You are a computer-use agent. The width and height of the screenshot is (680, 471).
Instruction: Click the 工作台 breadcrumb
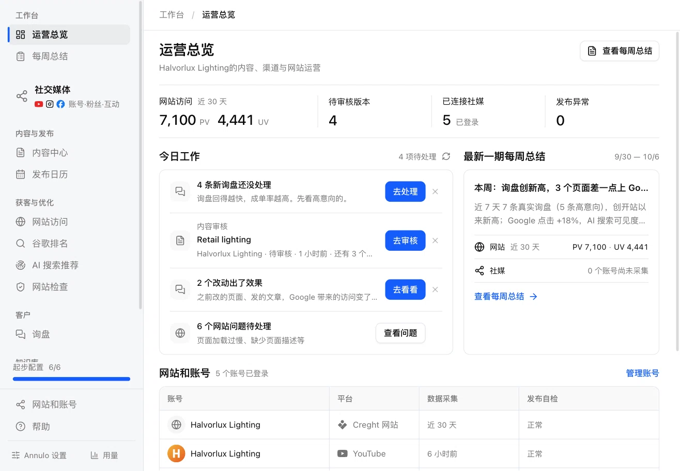172,14
